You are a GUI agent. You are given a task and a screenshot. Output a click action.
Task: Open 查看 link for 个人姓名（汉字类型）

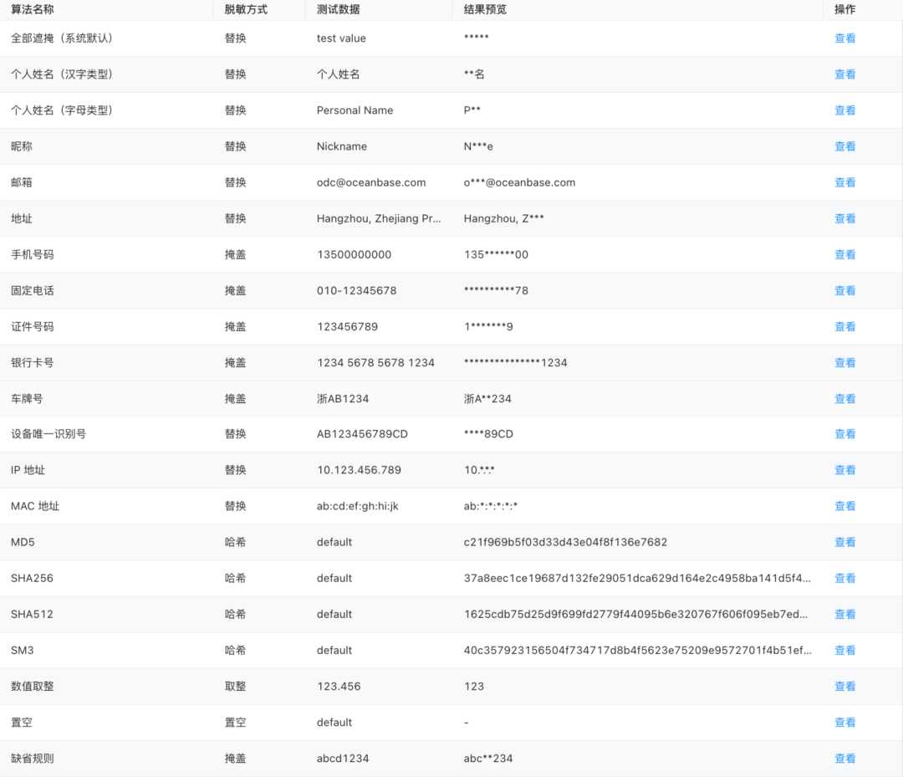[x=844, y=74]
